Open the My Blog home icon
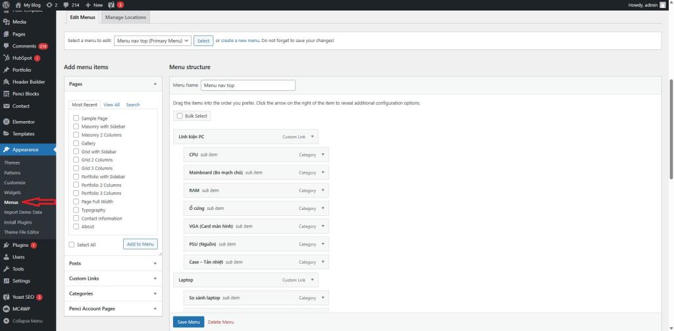 click(18, 5)
